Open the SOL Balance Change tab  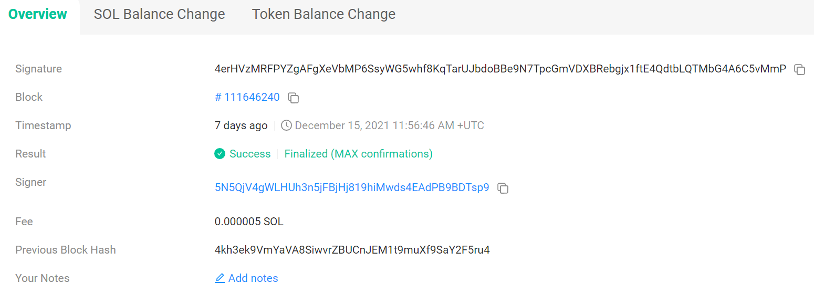pos(159,14)
